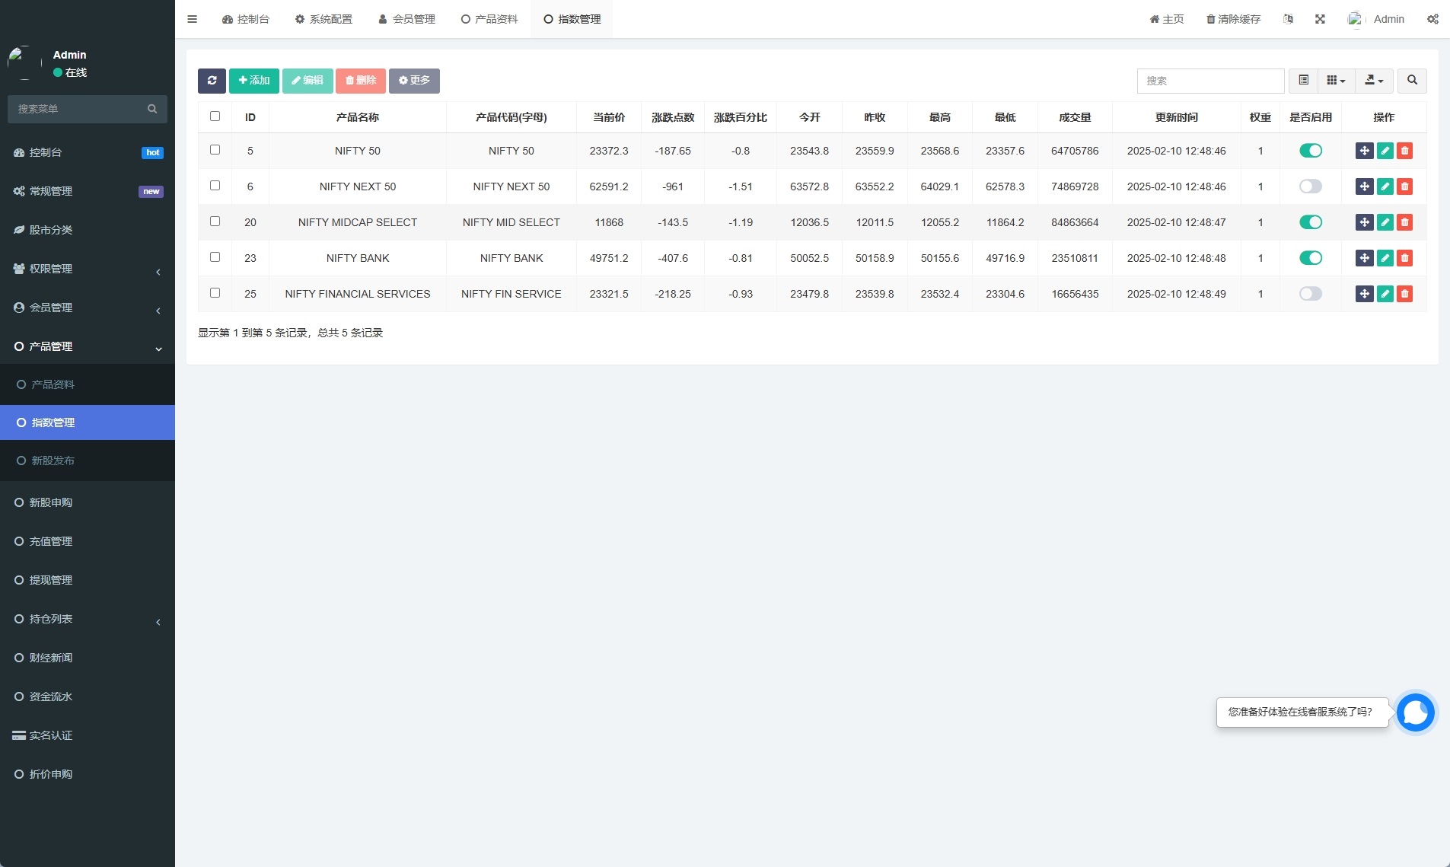Select the checkbox for NIFTY MIDCAP SELECT row
Screen dimensions: 1450x867
(215, 222)
